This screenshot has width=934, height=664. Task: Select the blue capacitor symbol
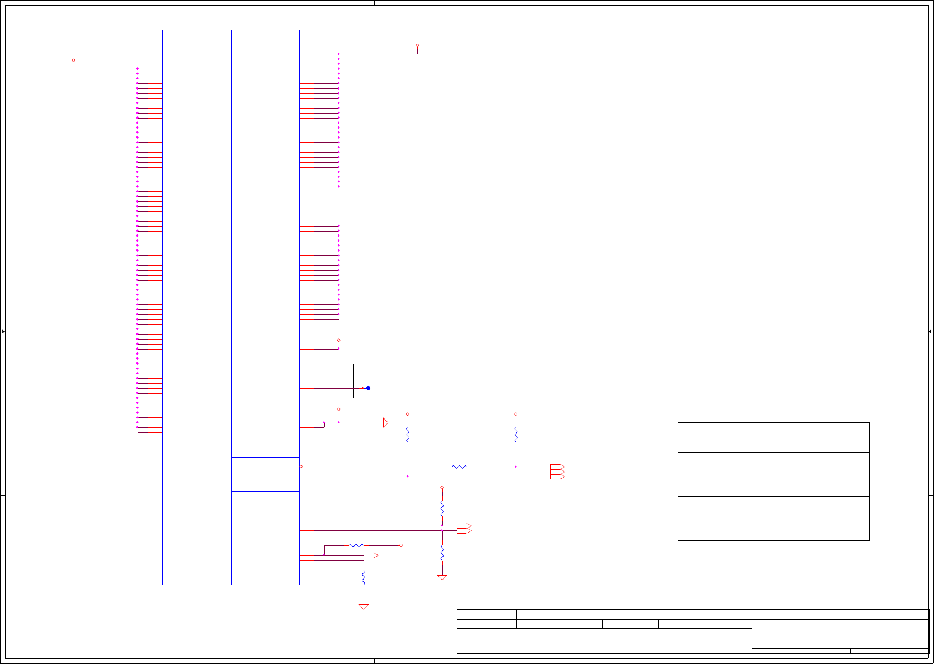pyautogui.click(x=366, y=423)
